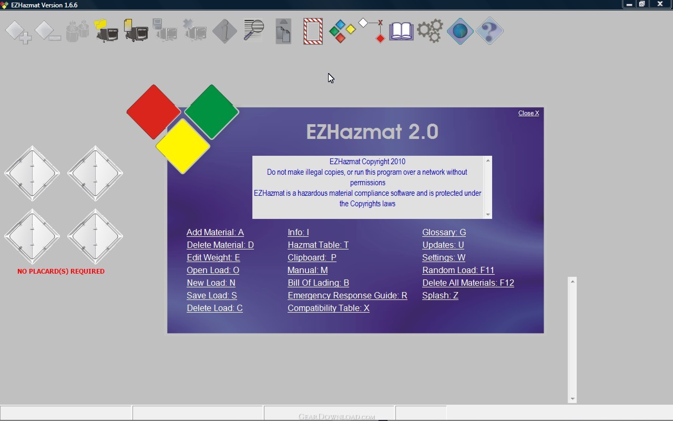The image size is (673, 421).
Task: Click the bottom-right empty placard holder
Action: pos(95,236)
